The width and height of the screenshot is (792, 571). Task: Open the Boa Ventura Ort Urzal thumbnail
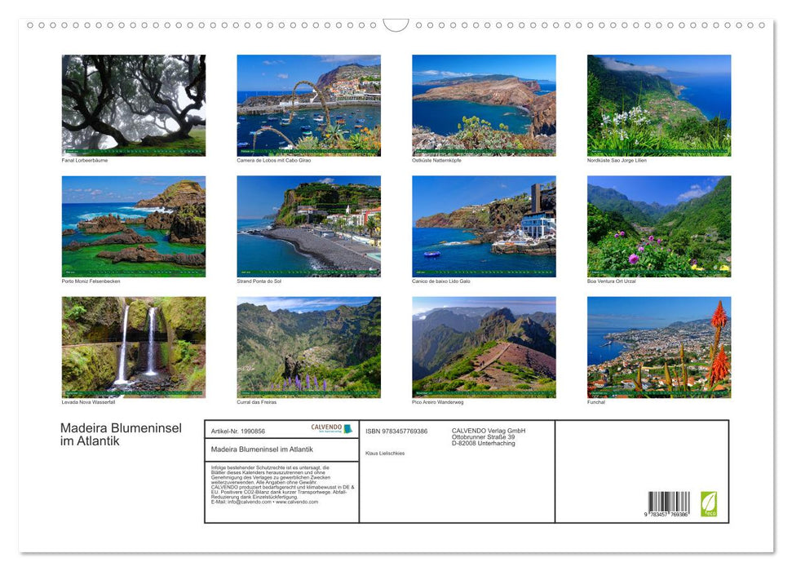659,226
